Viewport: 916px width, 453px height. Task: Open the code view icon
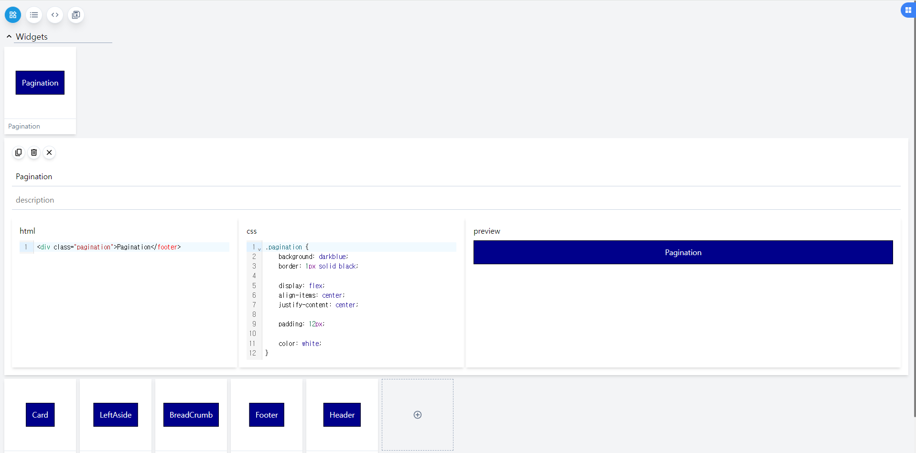point(55,15)
